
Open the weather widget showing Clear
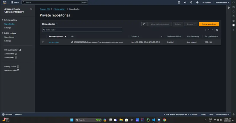coord(6,120)
